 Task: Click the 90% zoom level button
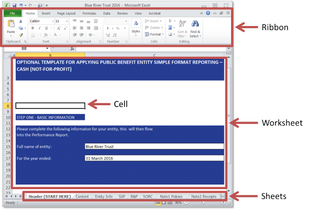[178, 203]
